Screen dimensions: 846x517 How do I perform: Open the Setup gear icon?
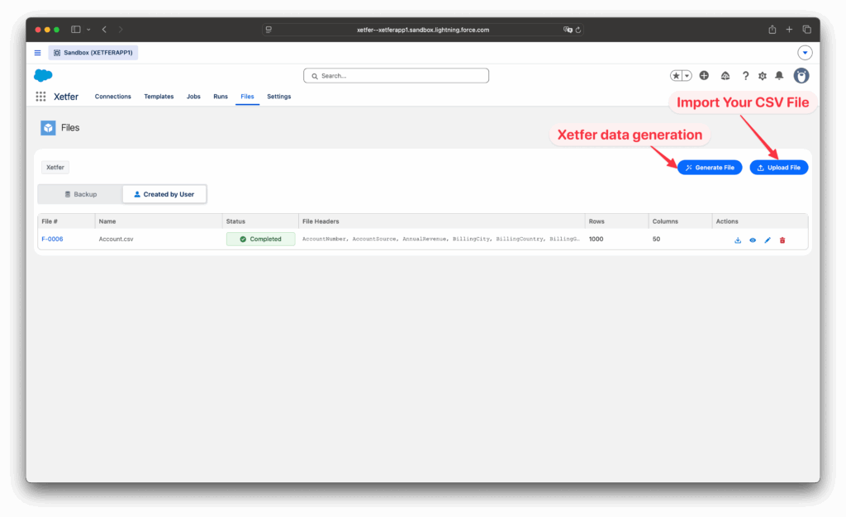pyautogui.click(x=763, y=76)
